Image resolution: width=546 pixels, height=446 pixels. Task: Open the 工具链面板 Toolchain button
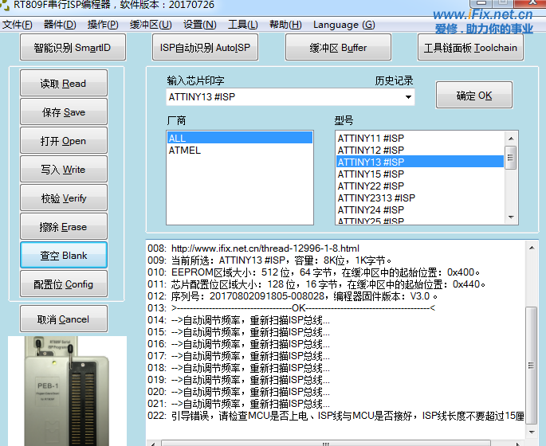(x=470, y=47)
